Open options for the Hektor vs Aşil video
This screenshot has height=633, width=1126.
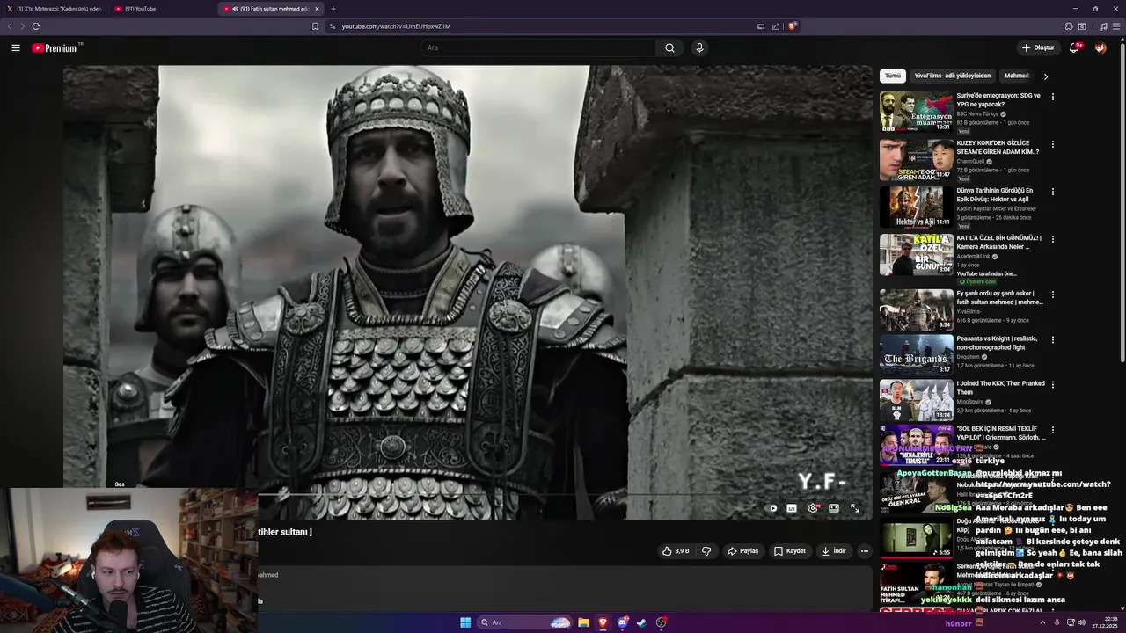(x=1052, y=192)
